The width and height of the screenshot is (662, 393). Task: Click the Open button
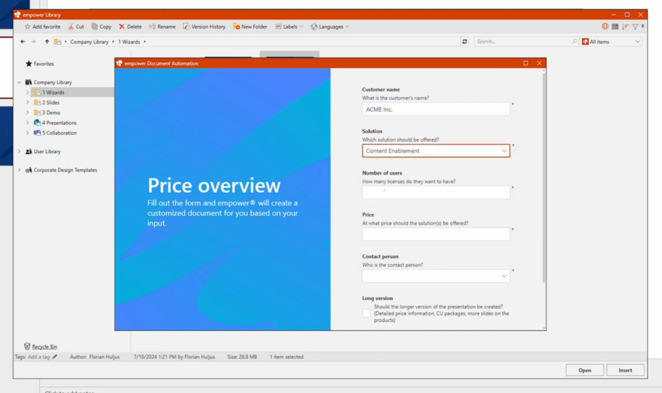click(584, 370)
